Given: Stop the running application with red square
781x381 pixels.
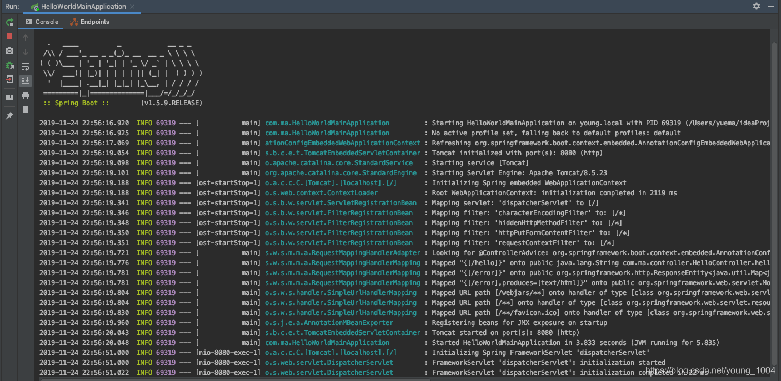Looking at the screenshot, I should coord(9,36).
